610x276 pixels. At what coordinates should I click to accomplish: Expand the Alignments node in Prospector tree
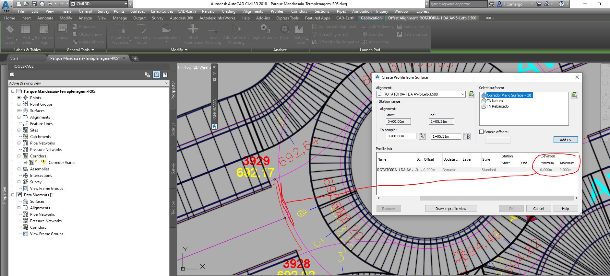click(19, 117)
